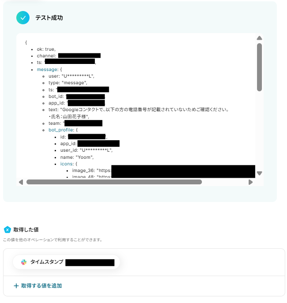Collapse the bot_profile object key

point(61,130)
